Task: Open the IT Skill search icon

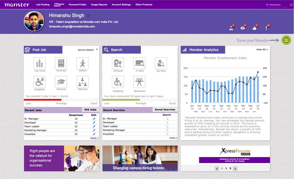Action: click(x=139, y=63)
